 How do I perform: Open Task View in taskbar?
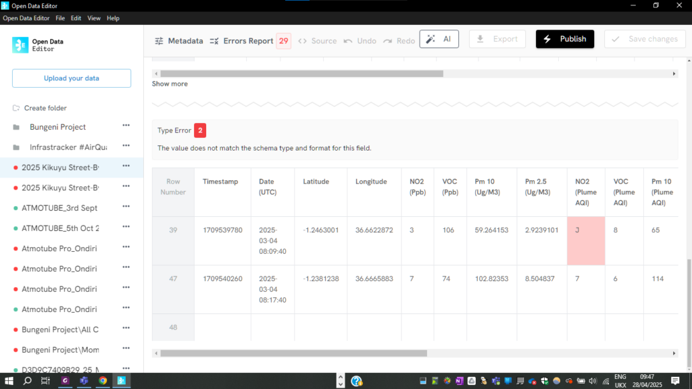click(x=45, y=381)
